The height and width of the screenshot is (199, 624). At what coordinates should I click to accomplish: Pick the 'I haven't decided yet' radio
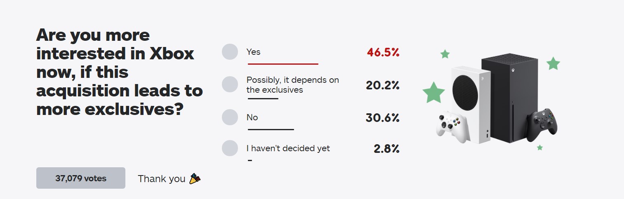230,148
